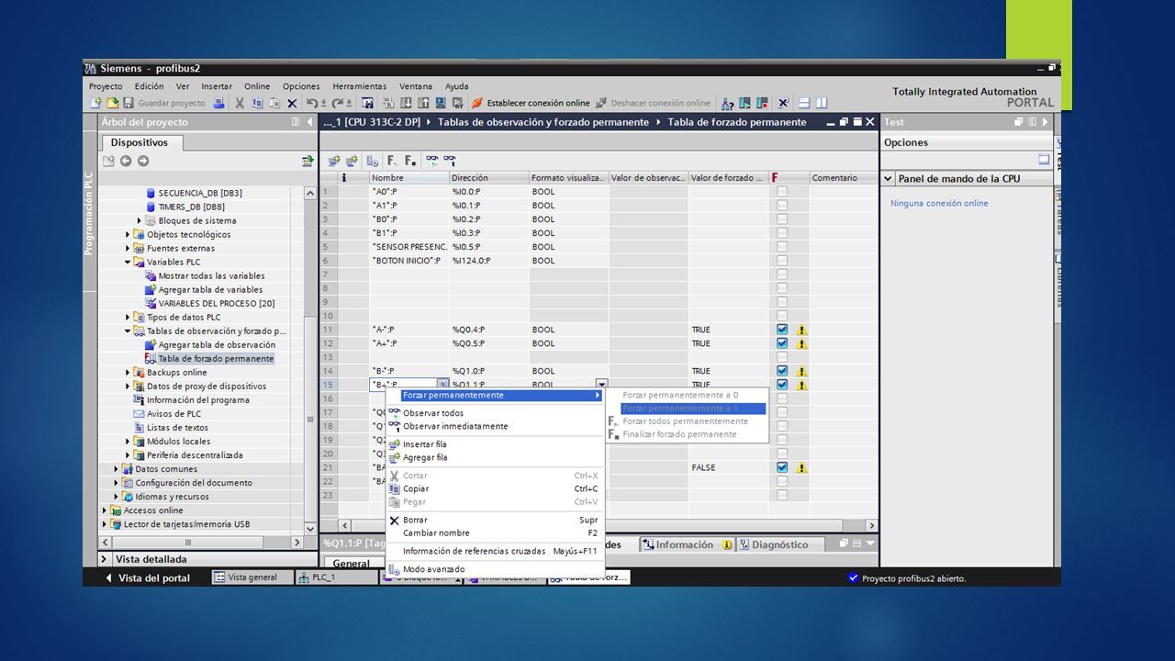The width and height of the screenshot is (1175, 661).
Task: Click the stop forcing (F stop) toolbar icon
Action: coord(410,160)
